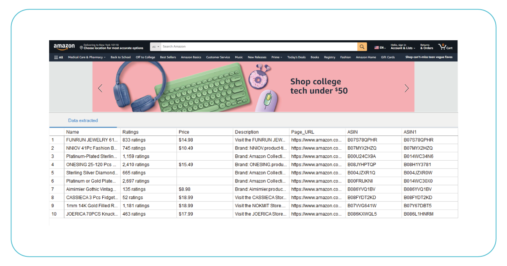Select the FUNRUN JEWELRY name cell
507x266 pixels.
92,140
